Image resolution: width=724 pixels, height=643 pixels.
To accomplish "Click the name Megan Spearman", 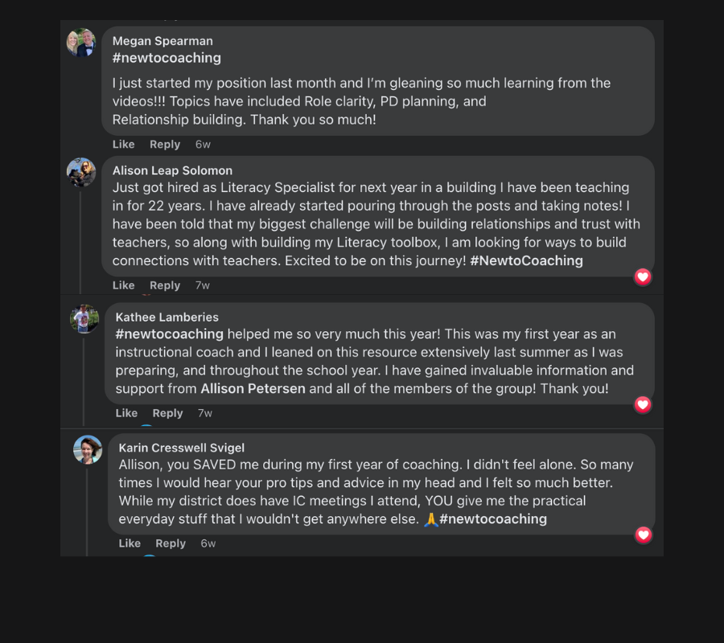I will pos(162,41).
